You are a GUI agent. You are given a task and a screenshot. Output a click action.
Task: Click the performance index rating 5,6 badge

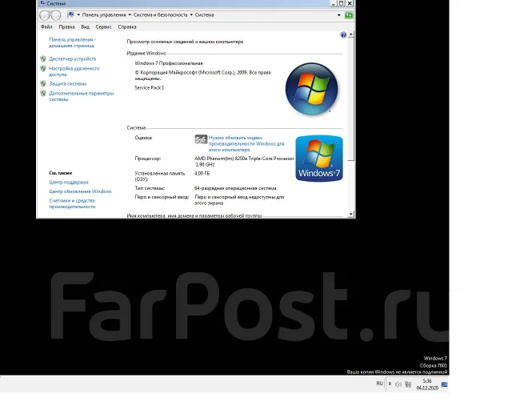pos(201,139)
